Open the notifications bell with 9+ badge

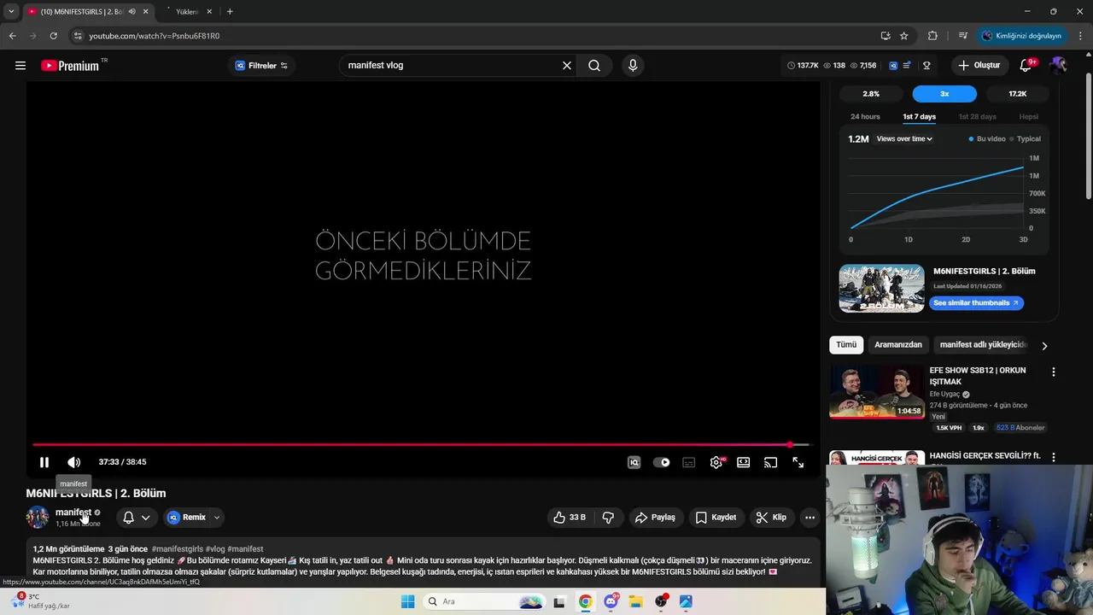(x=1026, y=66)
